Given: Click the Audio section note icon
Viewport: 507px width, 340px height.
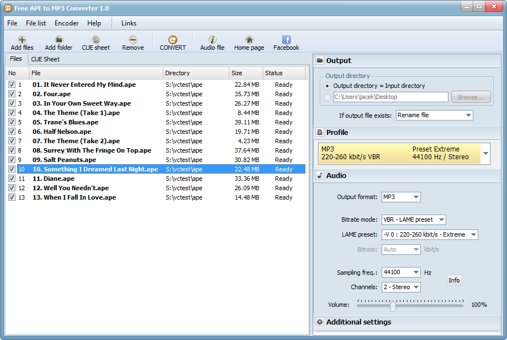Looking at the screenshot, I should [320, 175].
